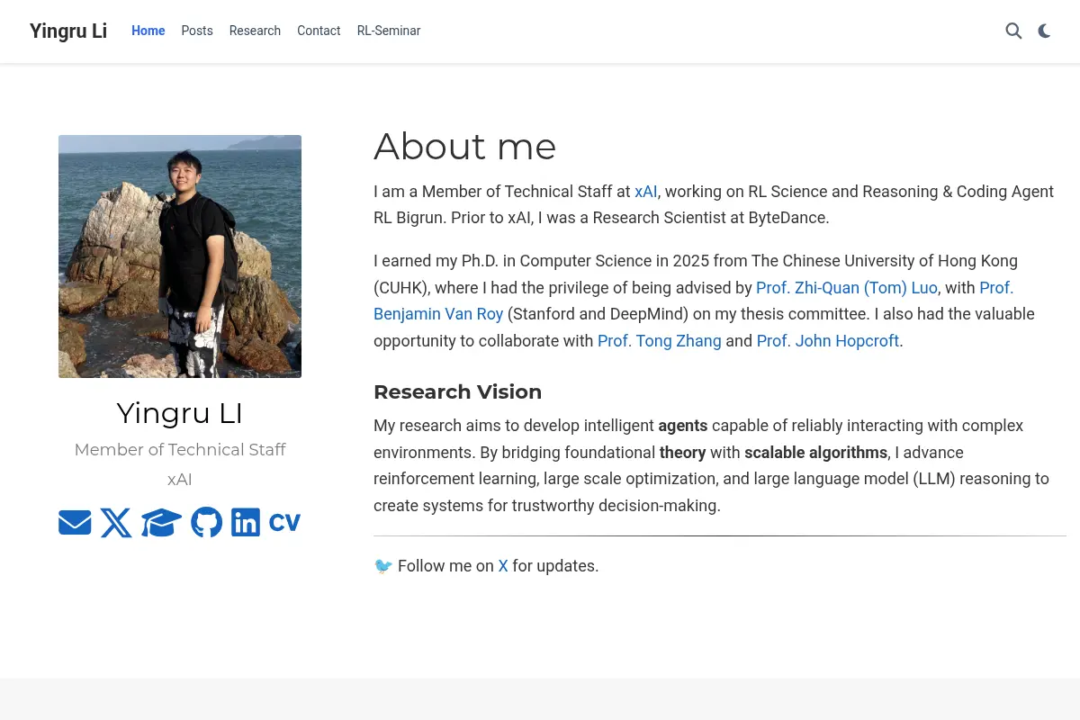The height and width of the screenshot is (720, 1080).
Task: Click Member of Technical Staff subtitle
Action: tap(180, 449)
